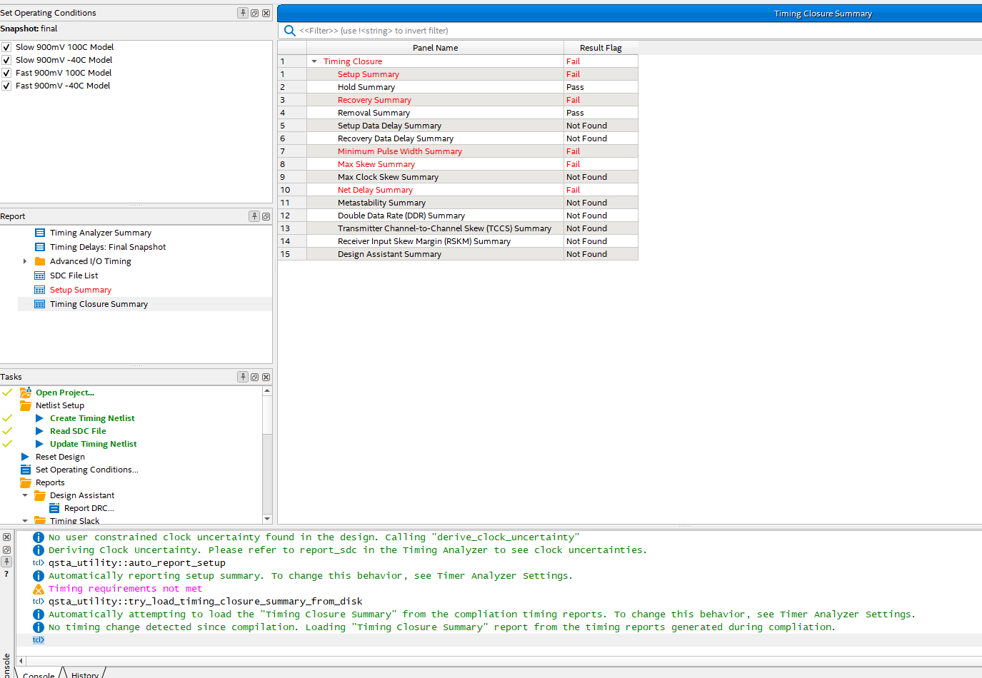Viewport: 982px width, 678px height.
Task: Click the Read SDC File play arrow
Action: [x=39, y=431]
